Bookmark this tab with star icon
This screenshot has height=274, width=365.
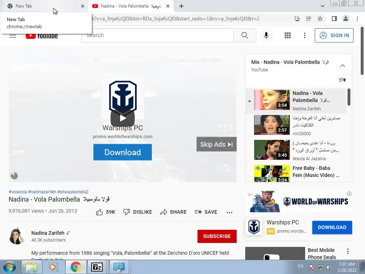[320, 19]
